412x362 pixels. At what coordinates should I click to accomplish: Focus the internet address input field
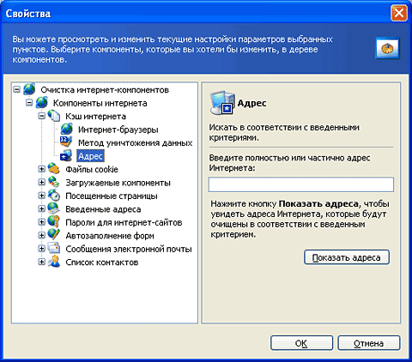click(301, 184)
